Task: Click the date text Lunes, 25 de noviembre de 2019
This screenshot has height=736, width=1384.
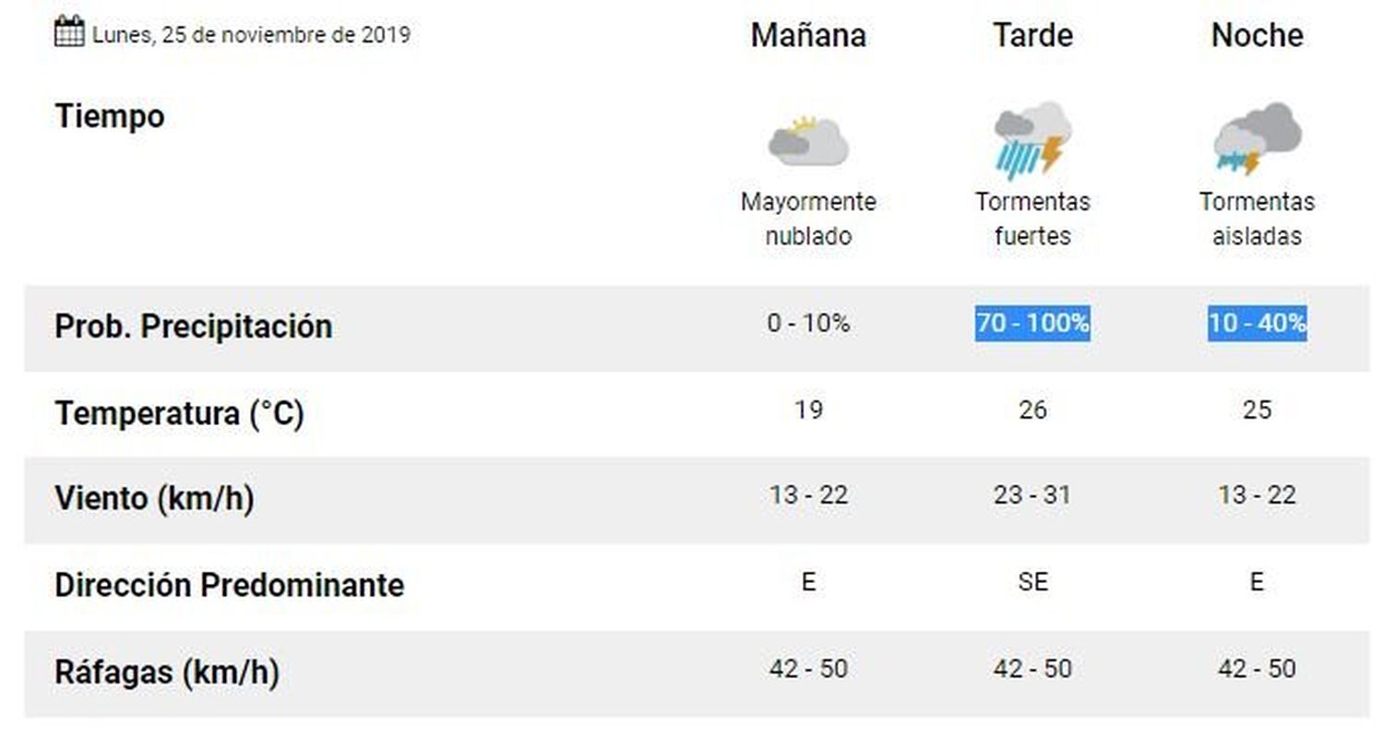Action: [251, 35]
